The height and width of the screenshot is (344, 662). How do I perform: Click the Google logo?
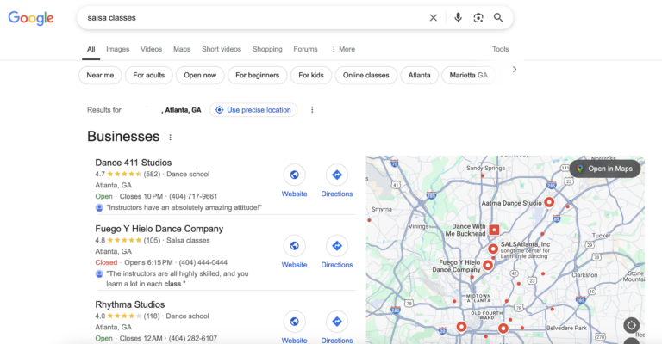pos(31,18)
